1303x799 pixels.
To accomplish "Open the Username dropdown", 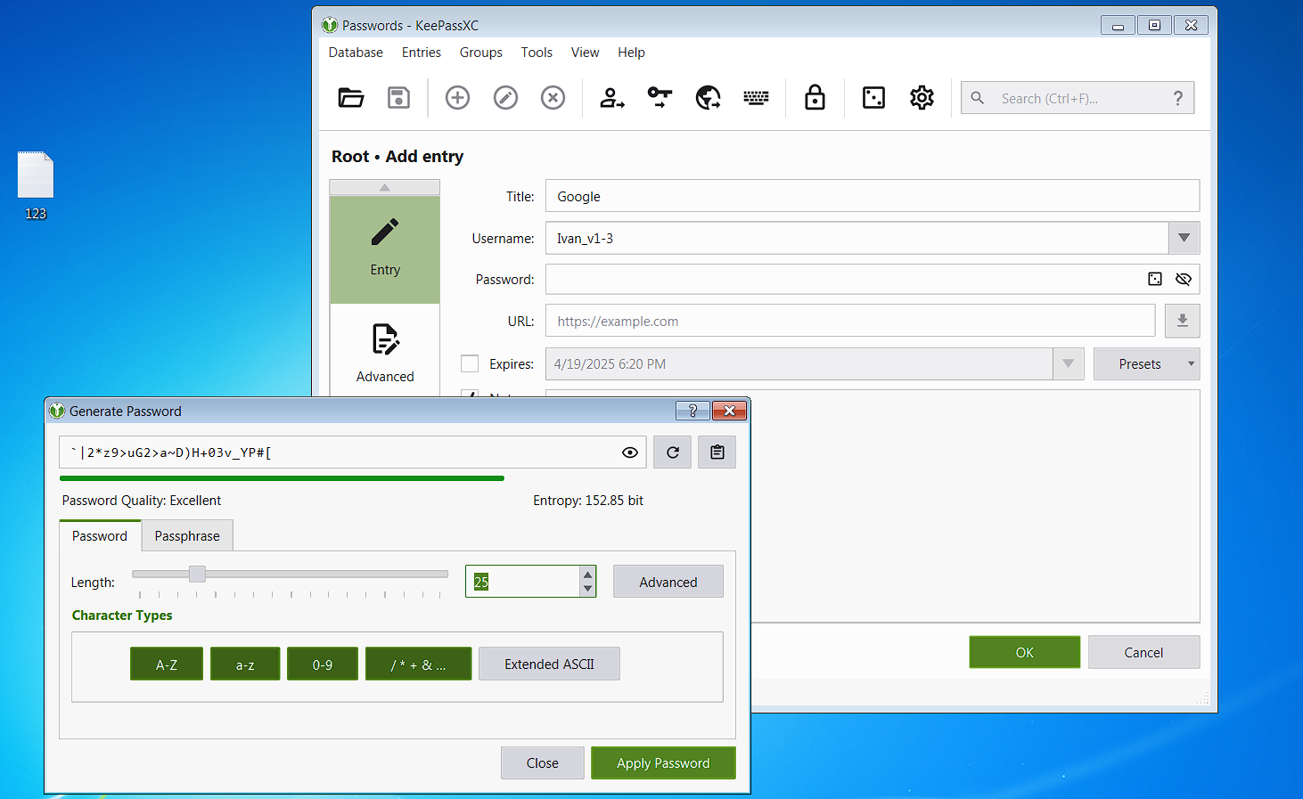I will (1184, 238).
